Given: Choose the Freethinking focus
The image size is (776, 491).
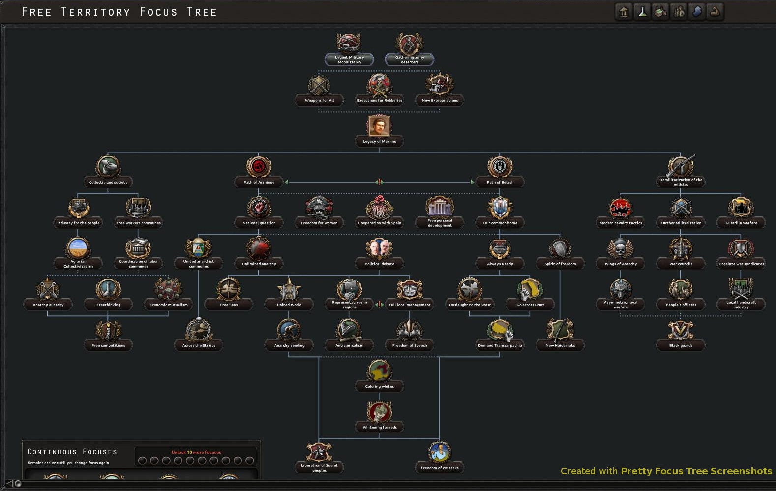Looking at the screenshot, I should pos(108,294).
